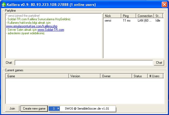The height and width of the screenshot is (115, 169).
Task: Click the Soldat-TR.com welcome message line
Action: coord(39,19)
